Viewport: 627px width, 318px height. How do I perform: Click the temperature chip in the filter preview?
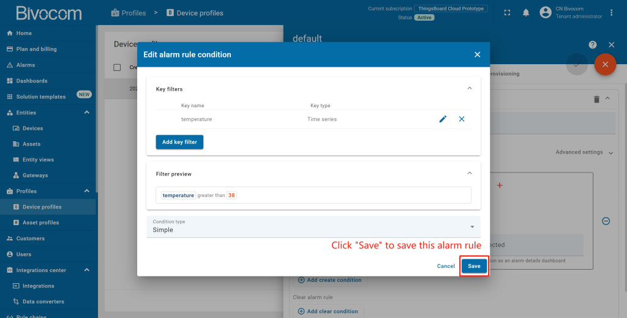[x=178, y=195]
